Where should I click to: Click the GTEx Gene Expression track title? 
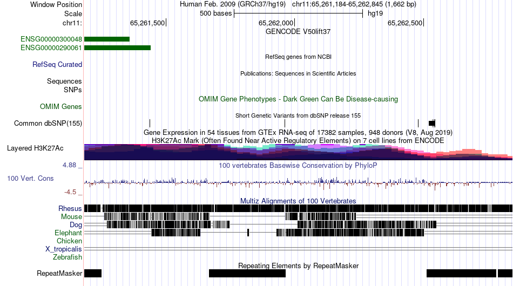(x=298, y=132)
